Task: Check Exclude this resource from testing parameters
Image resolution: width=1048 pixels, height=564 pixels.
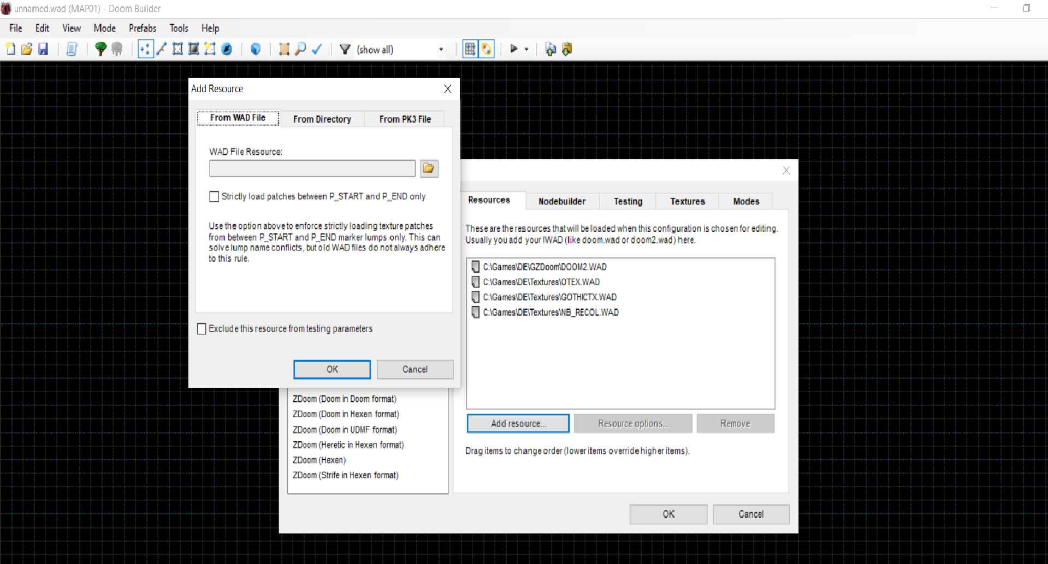Action: [202, 329]
